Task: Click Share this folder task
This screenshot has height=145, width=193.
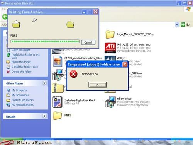Action: (x=21, y=62)
